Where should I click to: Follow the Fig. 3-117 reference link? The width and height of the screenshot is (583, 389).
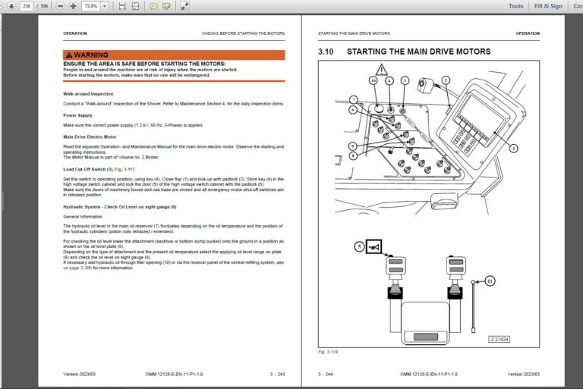pyautogui.click(x=125, y=169)
